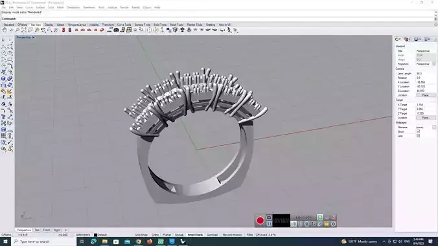Screen dimensions: 438x246
Task: Toggle Gumball in status bar
Action: pos(212,235)
